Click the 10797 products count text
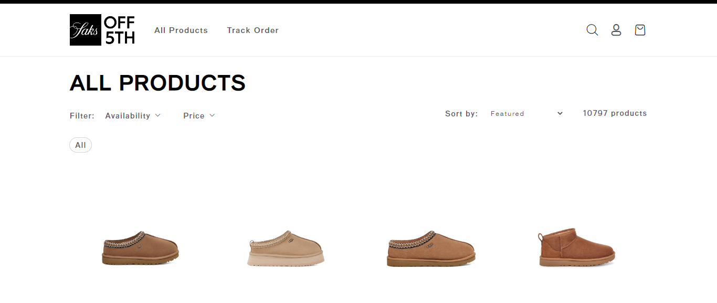 [615, 113]
